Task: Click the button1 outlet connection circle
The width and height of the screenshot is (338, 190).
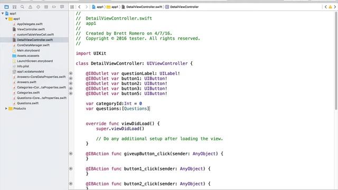Action: pos(71,79)
